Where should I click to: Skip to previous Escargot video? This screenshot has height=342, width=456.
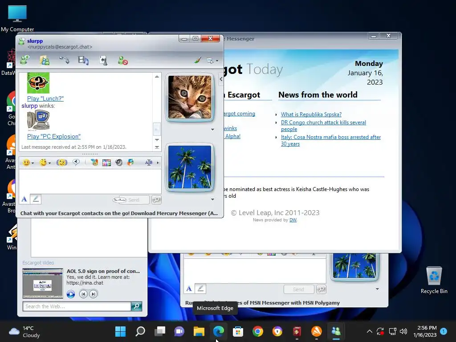click(x=83, y=294)
